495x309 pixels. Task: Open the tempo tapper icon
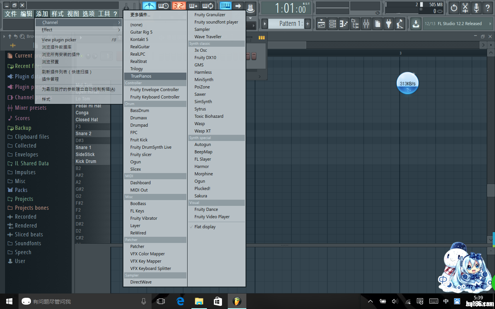(400, 24)
